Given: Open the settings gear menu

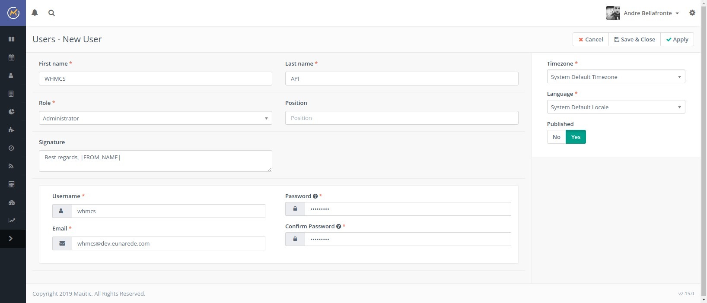Looking at the screenshot, I should [x=692, y=13].
